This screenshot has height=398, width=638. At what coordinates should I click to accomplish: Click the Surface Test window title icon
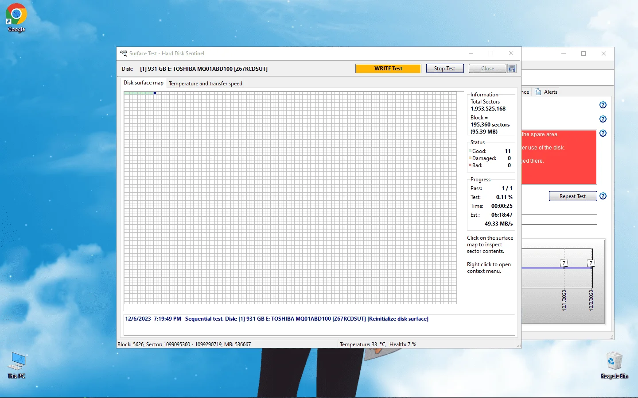124,53
